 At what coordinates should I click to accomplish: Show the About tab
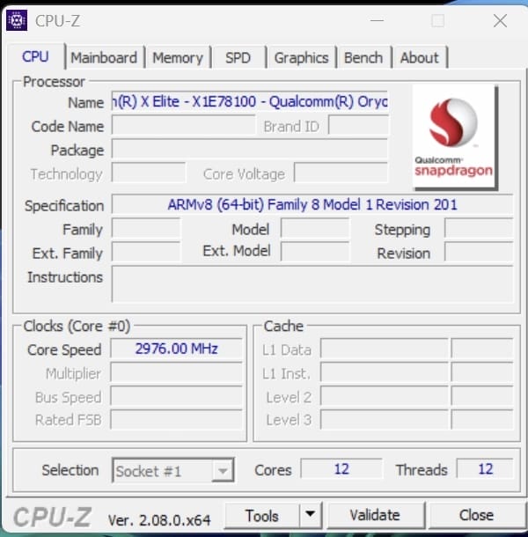(420, 57)
